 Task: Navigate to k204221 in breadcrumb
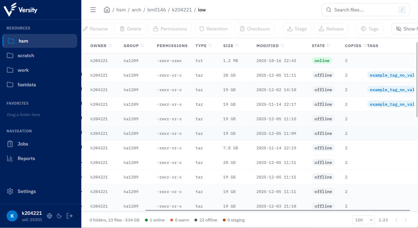[182, 10]
